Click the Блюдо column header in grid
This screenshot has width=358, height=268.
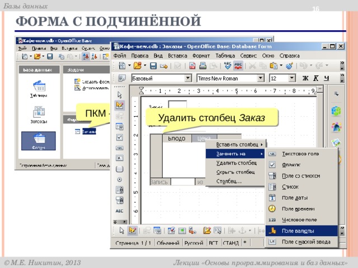[x=177, y=138]
